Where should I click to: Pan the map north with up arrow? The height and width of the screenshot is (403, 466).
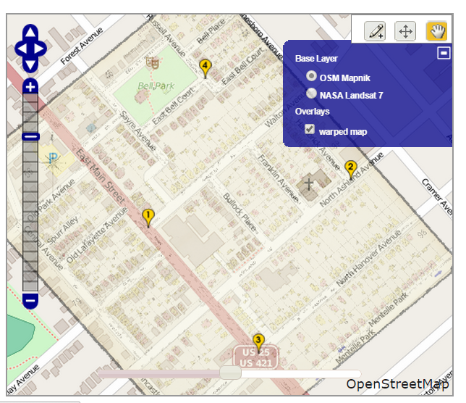tap(30, 33)
